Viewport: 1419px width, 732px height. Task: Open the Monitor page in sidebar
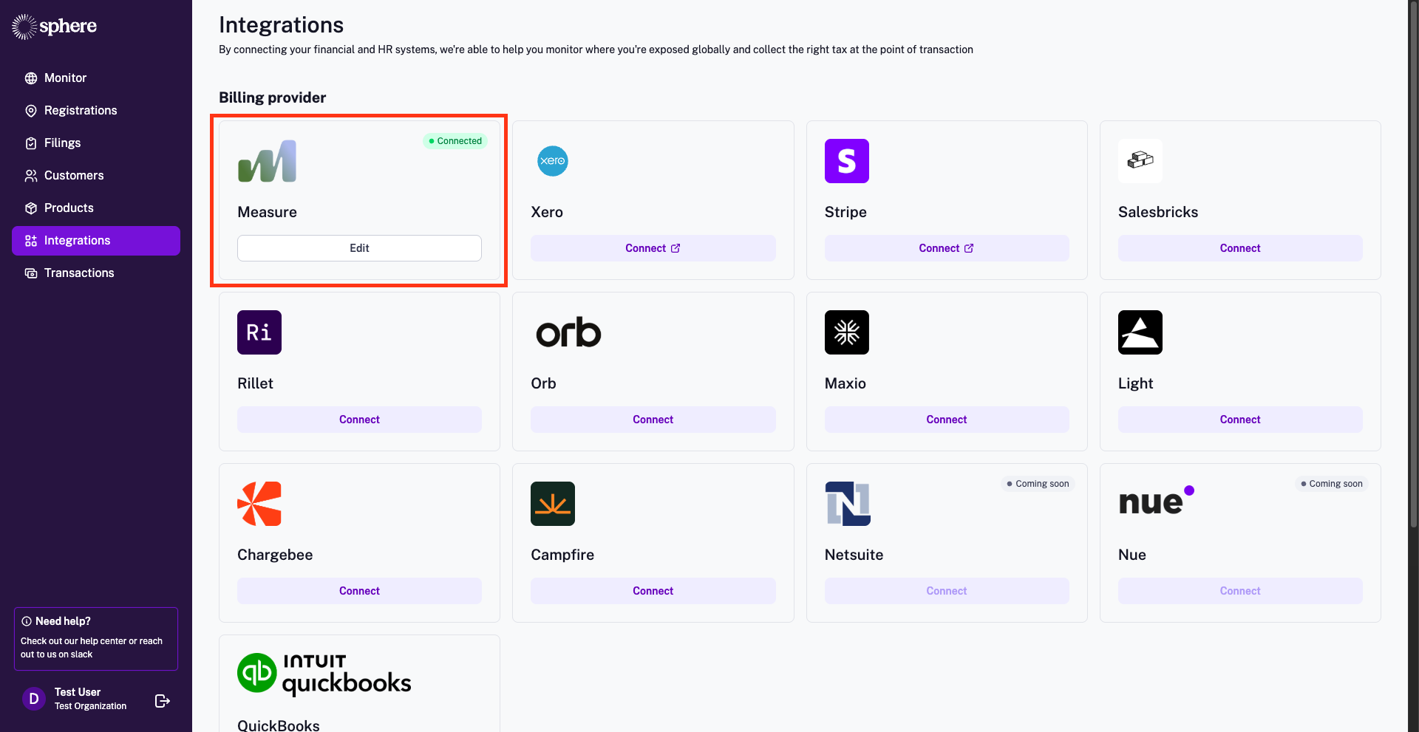click(65, 78)
